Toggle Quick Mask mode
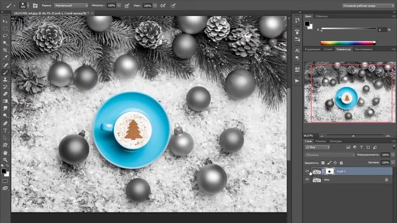 (x=5, y=181)
